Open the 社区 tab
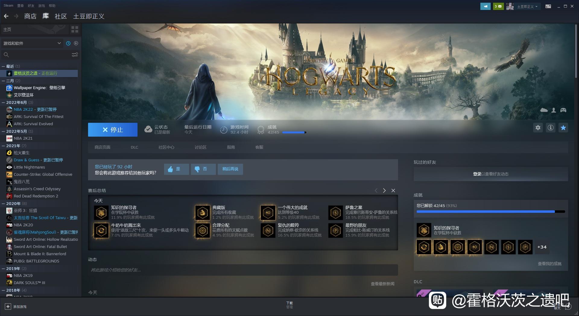Image resolution: width=579 pixels, height=316 pixels. tap(61, 16)
